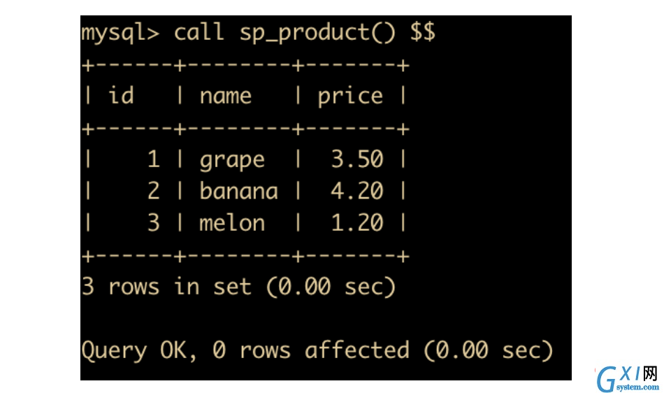Click the 'price' column header

pos(350,97)
